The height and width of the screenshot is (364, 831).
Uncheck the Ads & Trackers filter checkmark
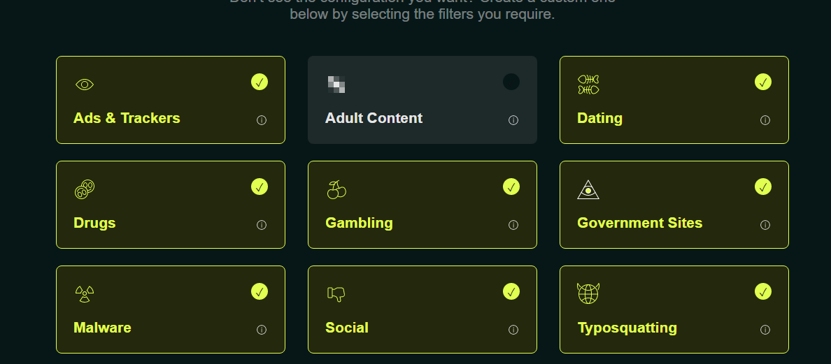tap(260, 82)
